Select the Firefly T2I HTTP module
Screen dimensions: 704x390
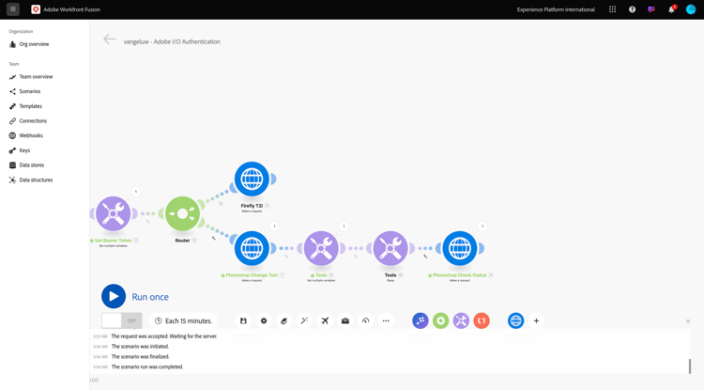tap(252, 179)
